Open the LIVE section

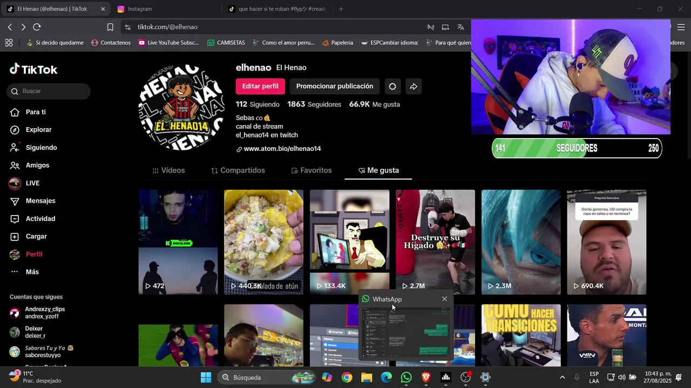(x=32, y=183)
